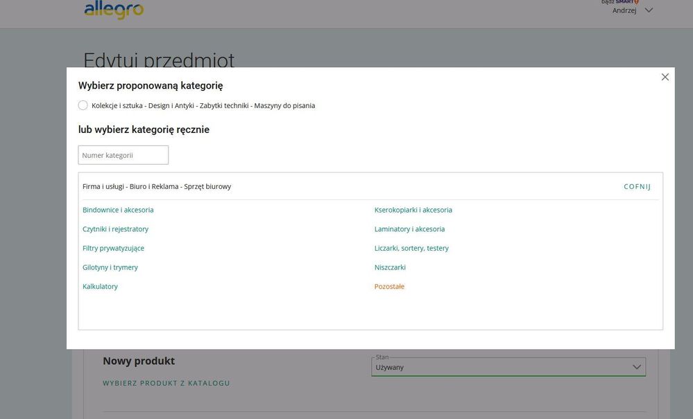Open the Niszczarki category

click(x=390, y=267)
